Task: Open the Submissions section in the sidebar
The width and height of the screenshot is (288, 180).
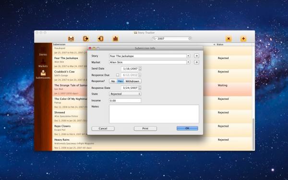Action: pyautogui.click(x=43, y=74)
